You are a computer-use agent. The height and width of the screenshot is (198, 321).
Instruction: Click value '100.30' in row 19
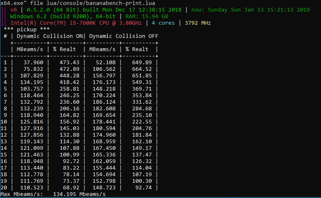(x=142, y=181)
